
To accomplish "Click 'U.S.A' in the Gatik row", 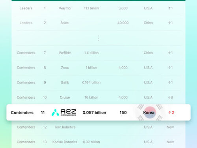I will pos(148,82).
